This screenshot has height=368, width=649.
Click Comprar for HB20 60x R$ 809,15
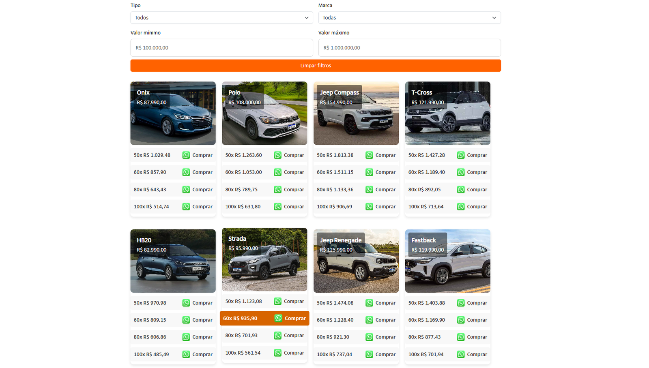click(202, 320)
